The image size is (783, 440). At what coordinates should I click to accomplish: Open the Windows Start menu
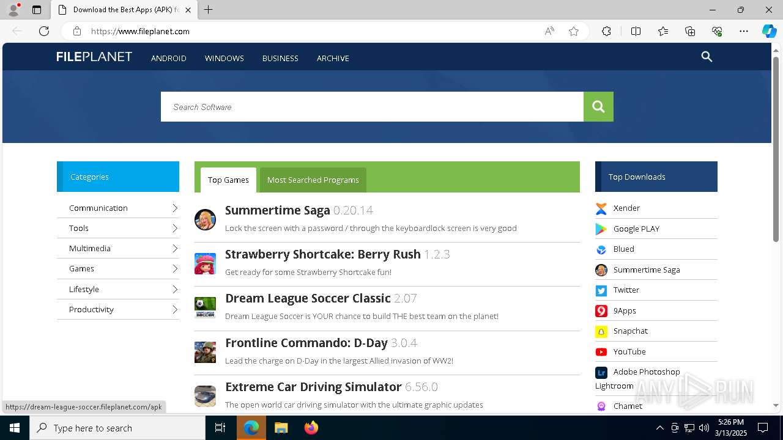15,428
